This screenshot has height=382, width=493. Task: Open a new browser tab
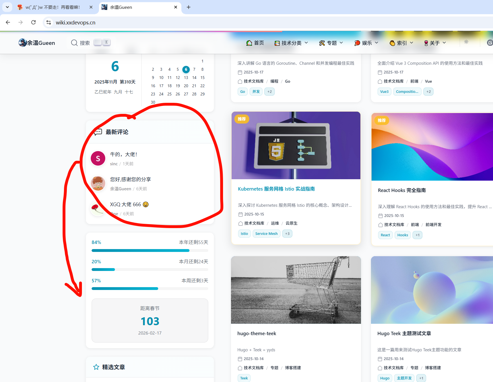189,7
